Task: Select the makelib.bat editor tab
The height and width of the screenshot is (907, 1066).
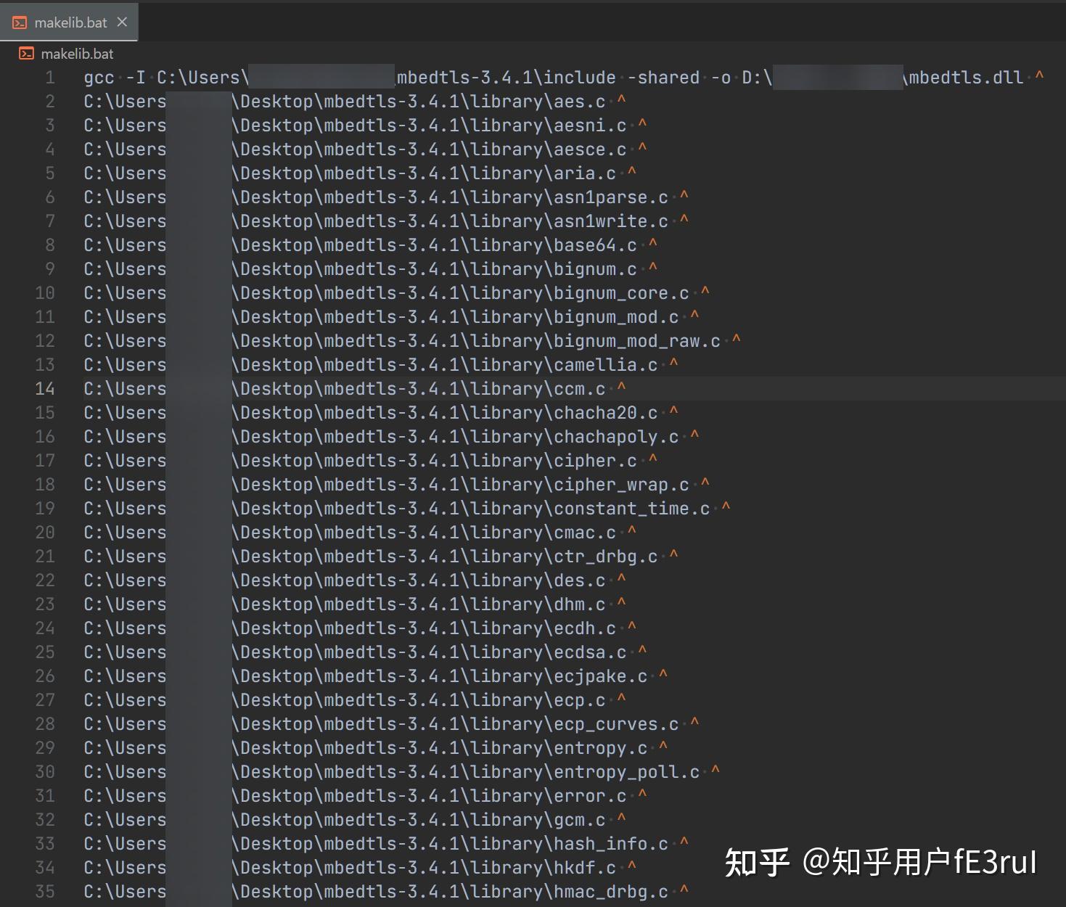Action: coord(71,21)
